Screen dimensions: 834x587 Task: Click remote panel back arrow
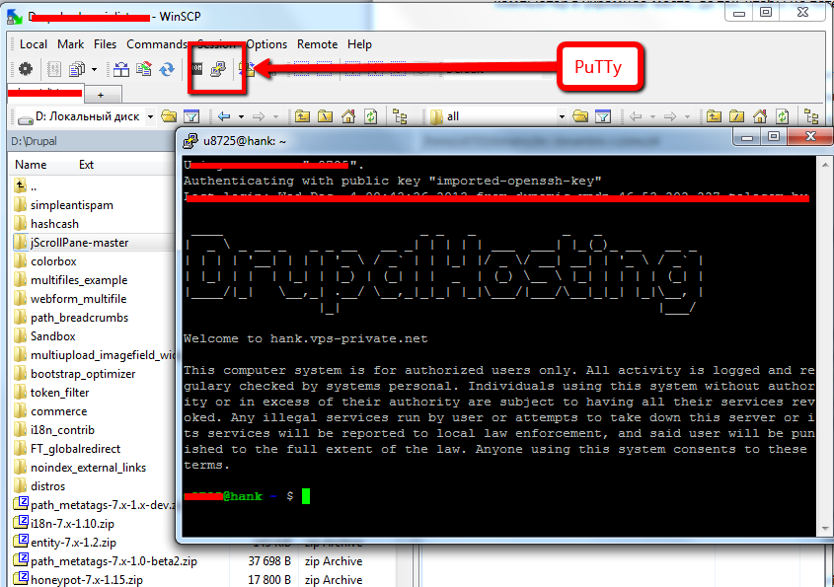[x=636, y=116]
